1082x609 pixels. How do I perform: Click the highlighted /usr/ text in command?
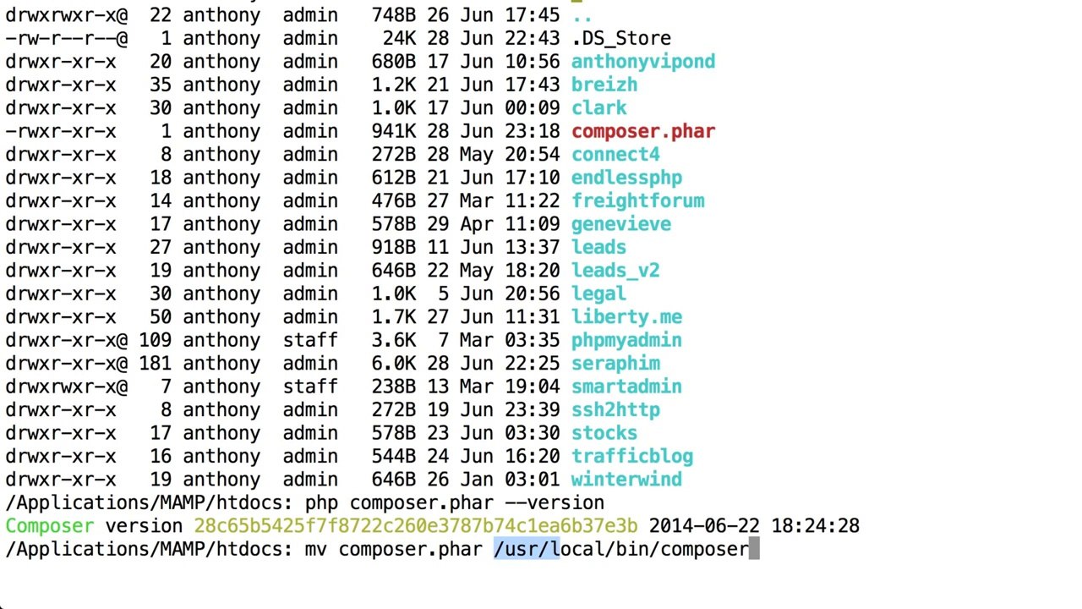pos(527,549)
